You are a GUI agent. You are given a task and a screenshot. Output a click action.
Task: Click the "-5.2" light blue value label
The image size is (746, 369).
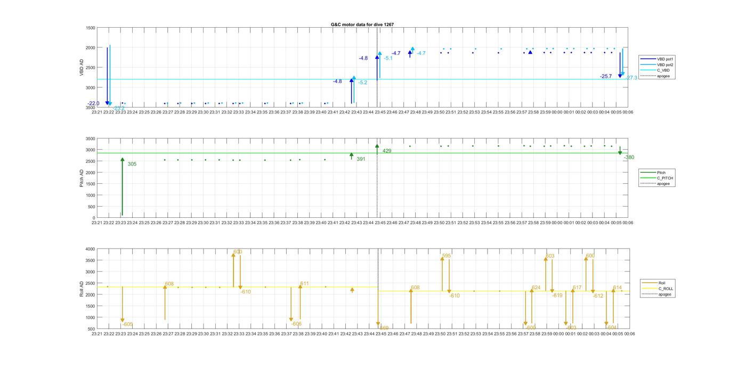(x=362, y=83)
